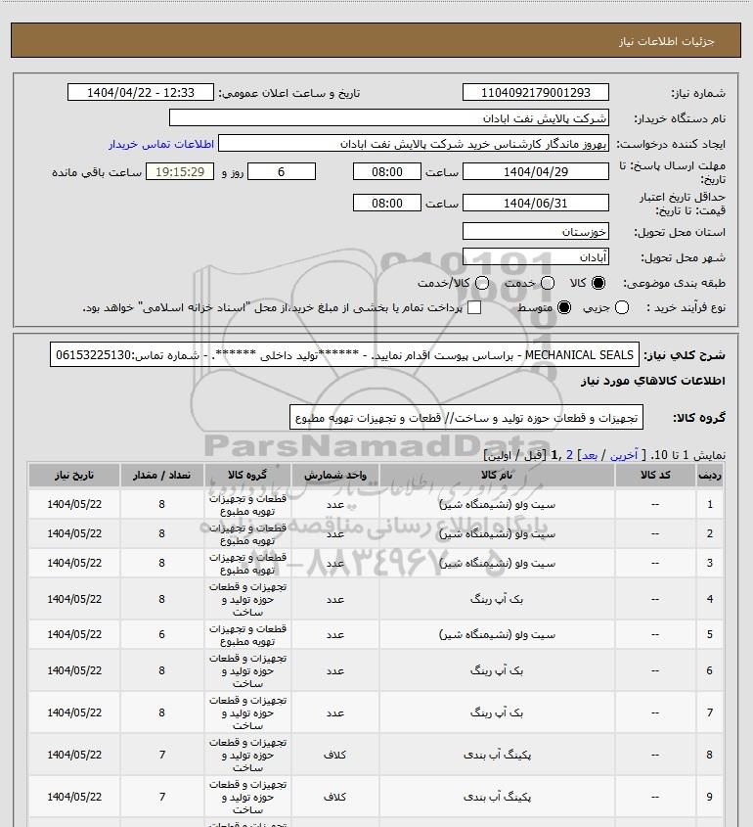753x827 pixels.
Task: Click the delivery province field خوزستان
Action: (535, 232)
